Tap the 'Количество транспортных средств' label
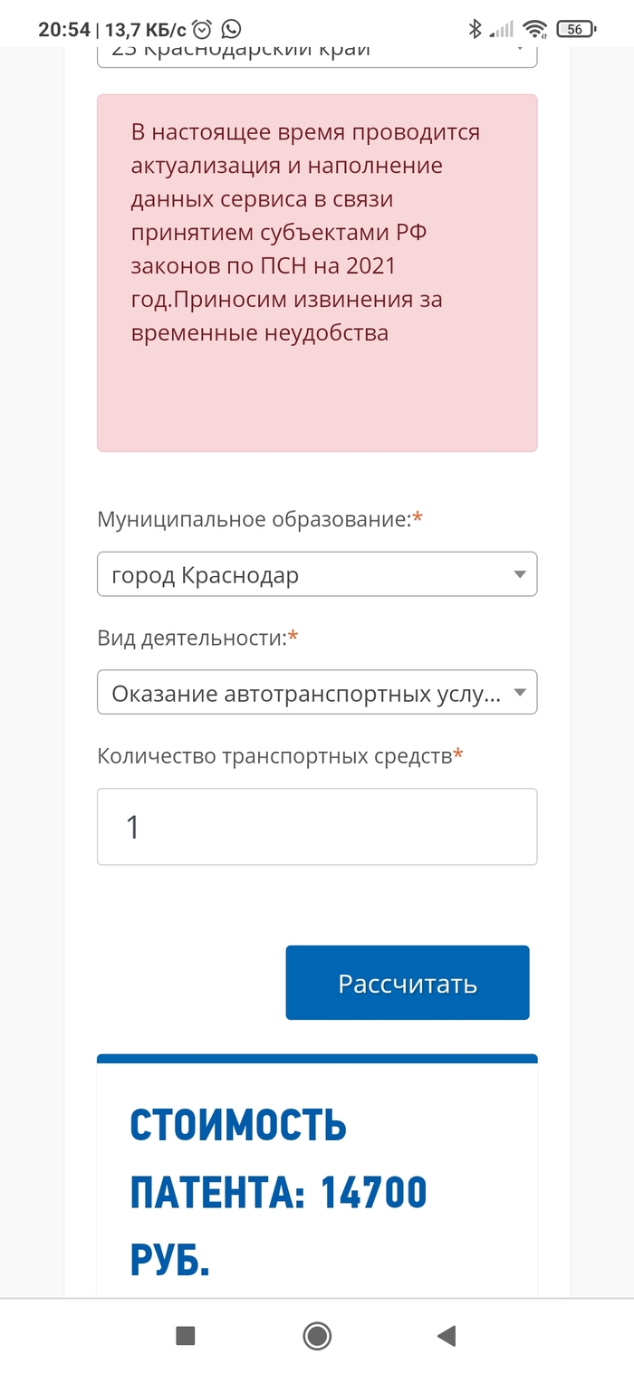Viewport: 634px width, 1374px height. pyautogui.click(x=274, y=755)
